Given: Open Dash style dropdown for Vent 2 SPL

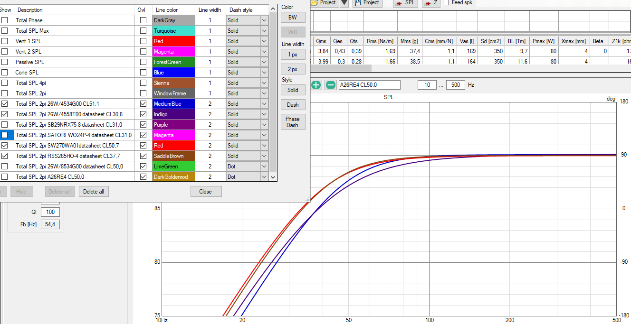Looking at the screenshot, I should [x=264, y=52].
